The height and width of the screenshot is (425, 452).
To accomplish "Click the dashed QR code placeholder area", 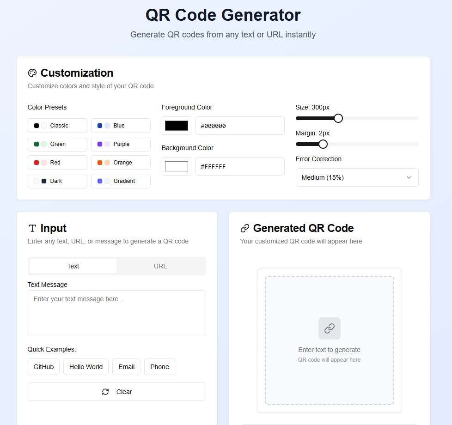I will [330, 340].
